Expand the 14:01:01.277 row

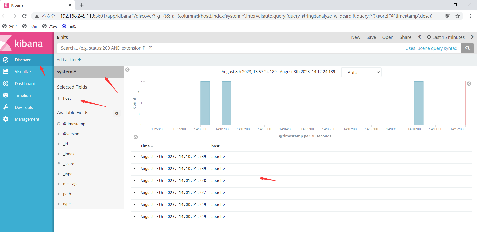(134, 193)
